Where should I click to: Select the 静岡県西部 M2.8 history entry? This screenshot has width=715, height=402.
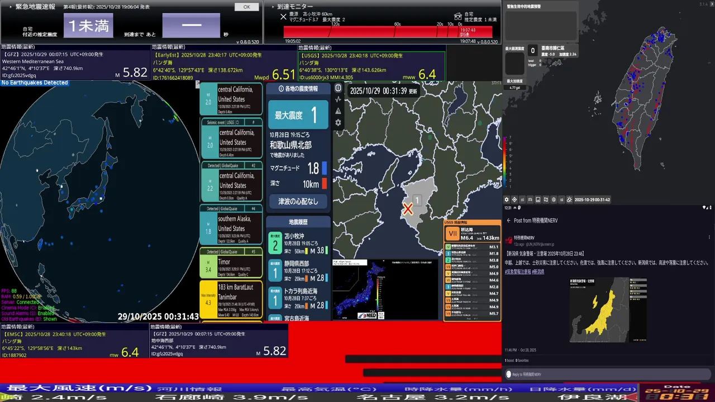click(298, 270)
